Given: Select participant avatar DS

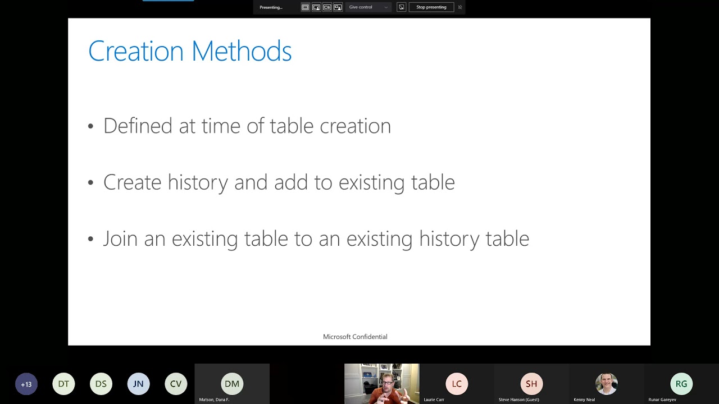Looking at the screenshot, I should pyautogui.click(x=101, y=384).
